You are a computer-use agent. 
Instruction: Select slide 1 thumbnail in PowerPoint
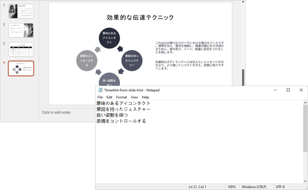click(x=21, y=11)
